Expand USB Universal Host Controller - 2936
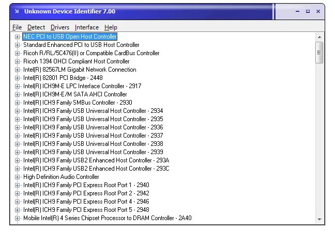Screen dimensions: 335x233 point(17,127)
